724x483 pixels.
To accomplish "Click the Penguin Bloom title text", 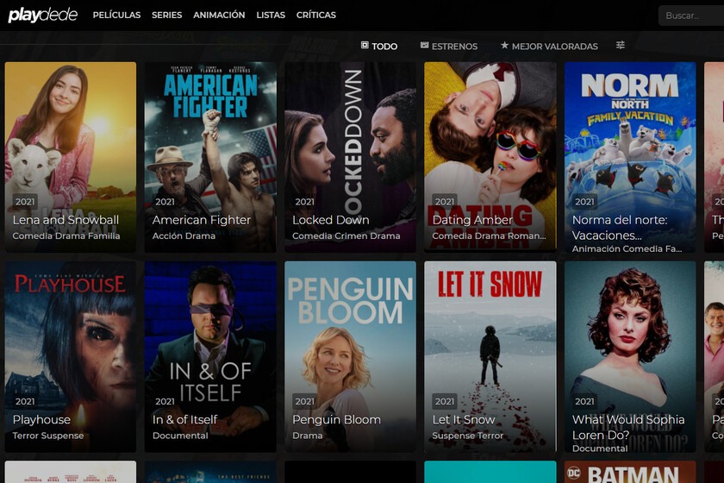I will pos(337,419).
